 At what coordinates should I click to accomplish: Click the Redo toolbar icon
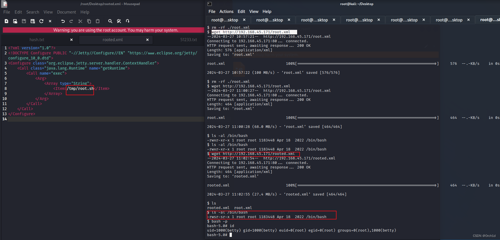(x=71, y=21)
